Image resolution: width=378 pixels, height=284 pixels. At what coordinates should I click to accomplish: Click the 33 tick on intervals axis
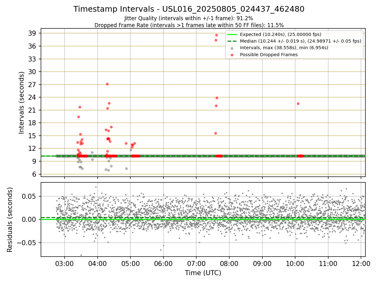point(33,59)
